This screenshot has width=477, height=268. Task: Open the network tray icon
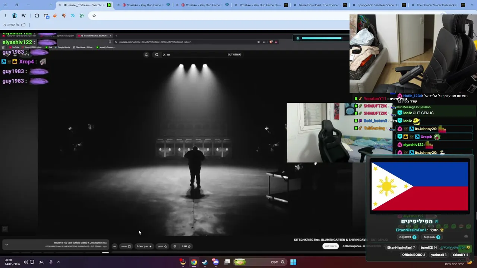click(x=32, y=262)
